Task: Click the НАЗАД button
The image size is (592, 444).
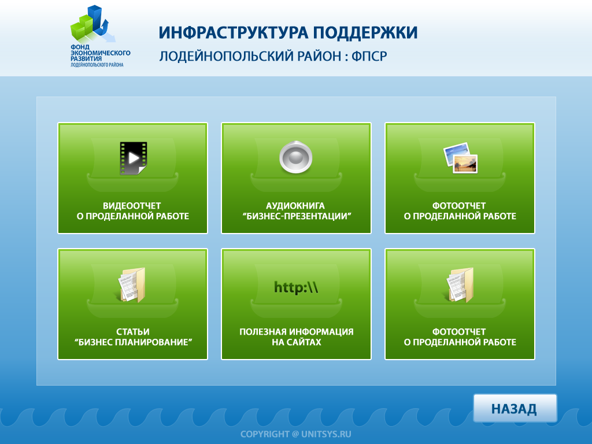Action: pyautogui.click(x=514, y=408)
